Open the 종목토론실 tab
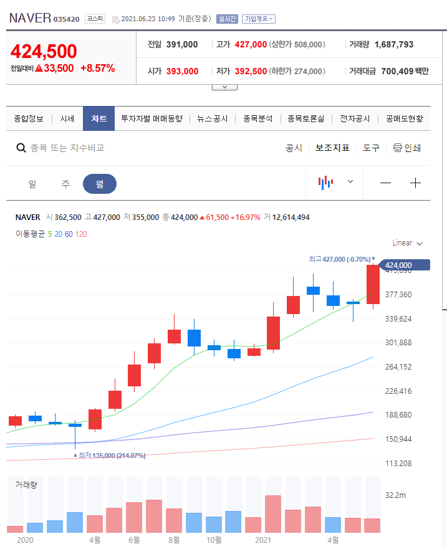The image size is (447, 549). pyautogui.click(x=306, y=118)
